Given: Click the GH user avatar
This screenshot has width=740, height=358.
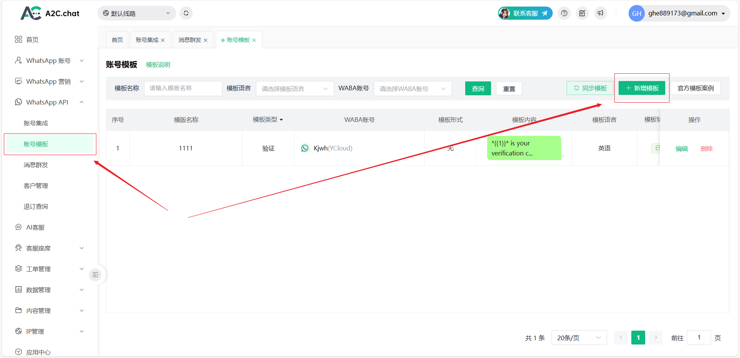Looking at the screenshot, I should tap(636, 14).
